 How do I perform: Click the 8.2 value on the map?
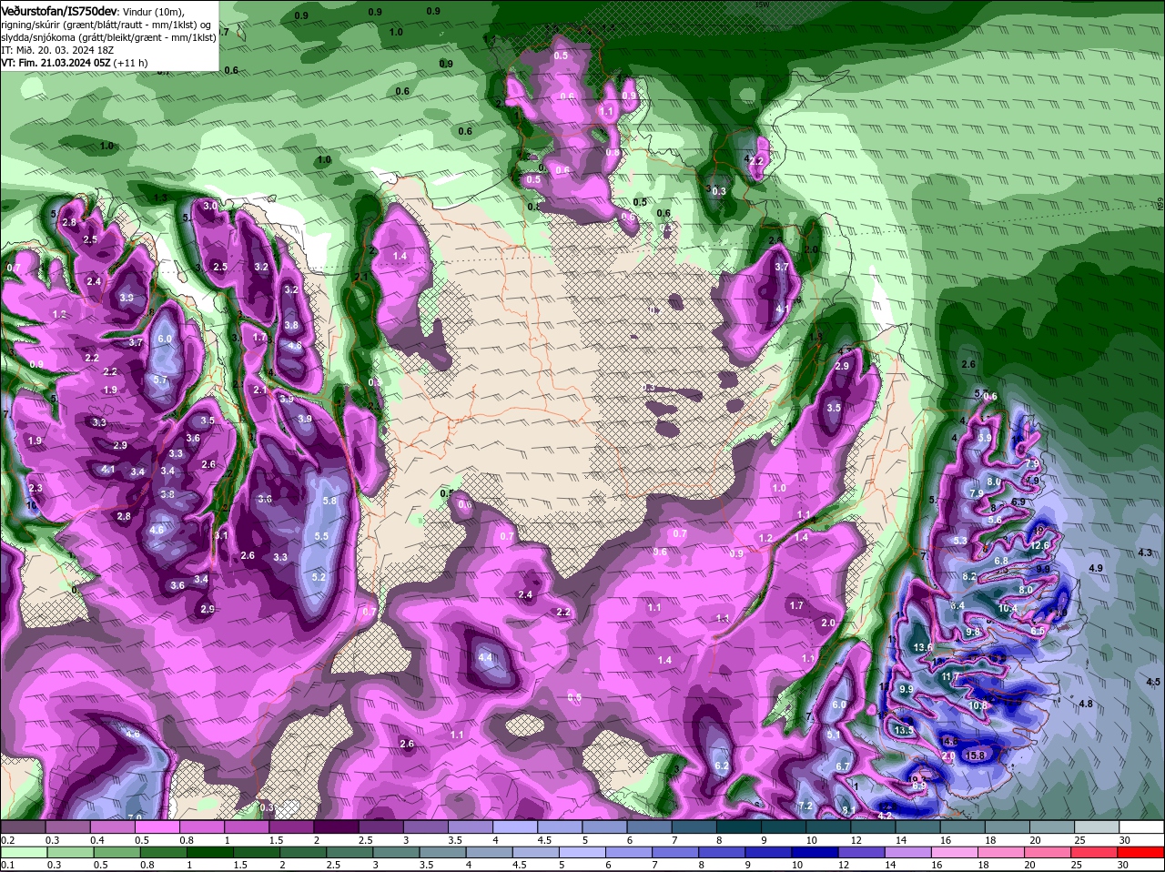969,577
